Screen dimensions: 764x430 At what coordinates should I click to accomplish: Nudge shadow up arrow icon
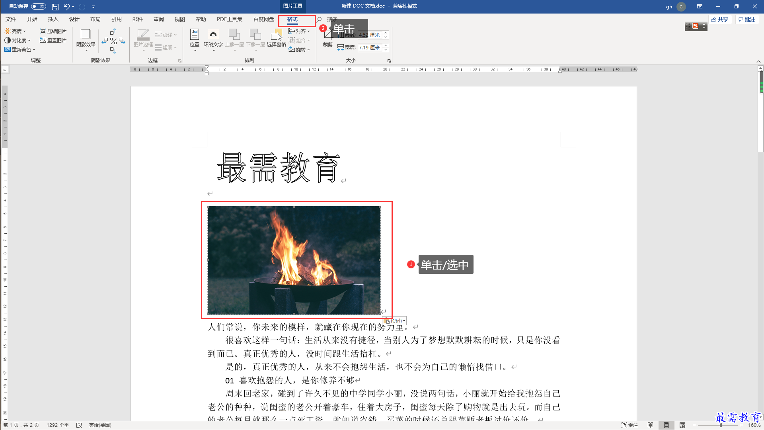(x=113, y=31)
